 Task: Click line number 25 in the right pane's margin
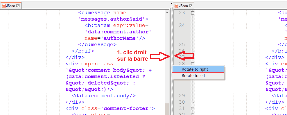click(x=182, y=44)
